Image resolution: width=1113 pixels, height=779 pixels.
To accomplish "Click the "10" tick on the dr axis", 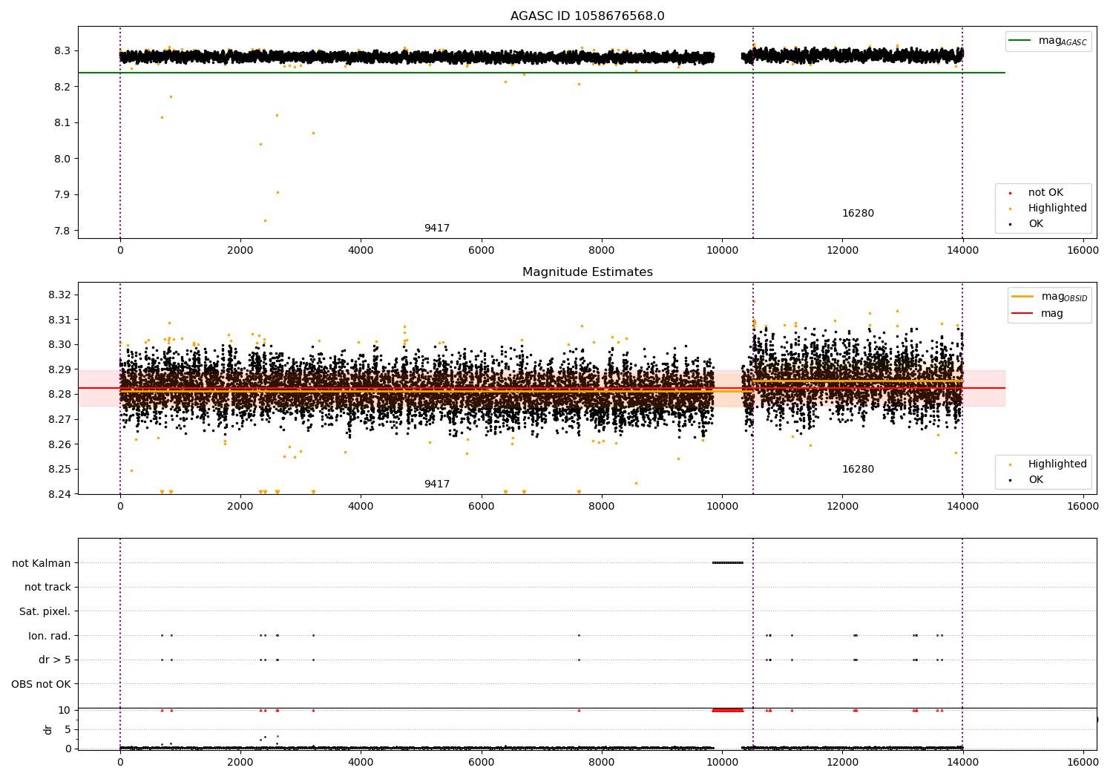I will pyautogui.click(x=65, y=711).
